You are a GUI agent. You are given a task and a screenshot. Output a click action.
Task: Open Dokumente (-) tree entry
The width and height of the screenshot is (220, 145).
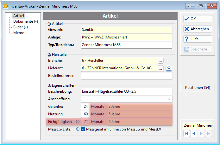tap(26, 21)
